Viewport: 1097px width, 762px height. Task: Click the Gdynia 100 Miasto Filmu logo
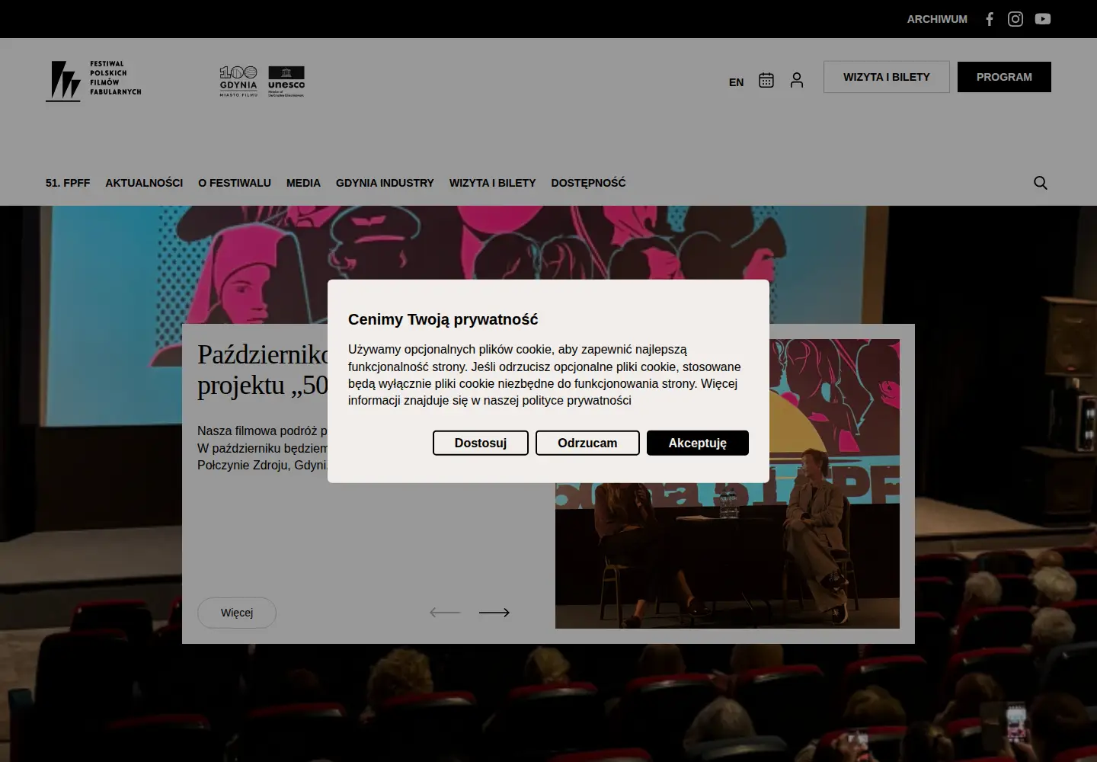click(x=238, y=82)
